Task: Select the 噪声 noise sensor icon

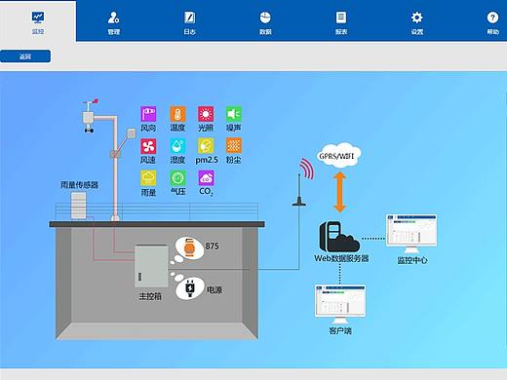Action: [234, 114]
